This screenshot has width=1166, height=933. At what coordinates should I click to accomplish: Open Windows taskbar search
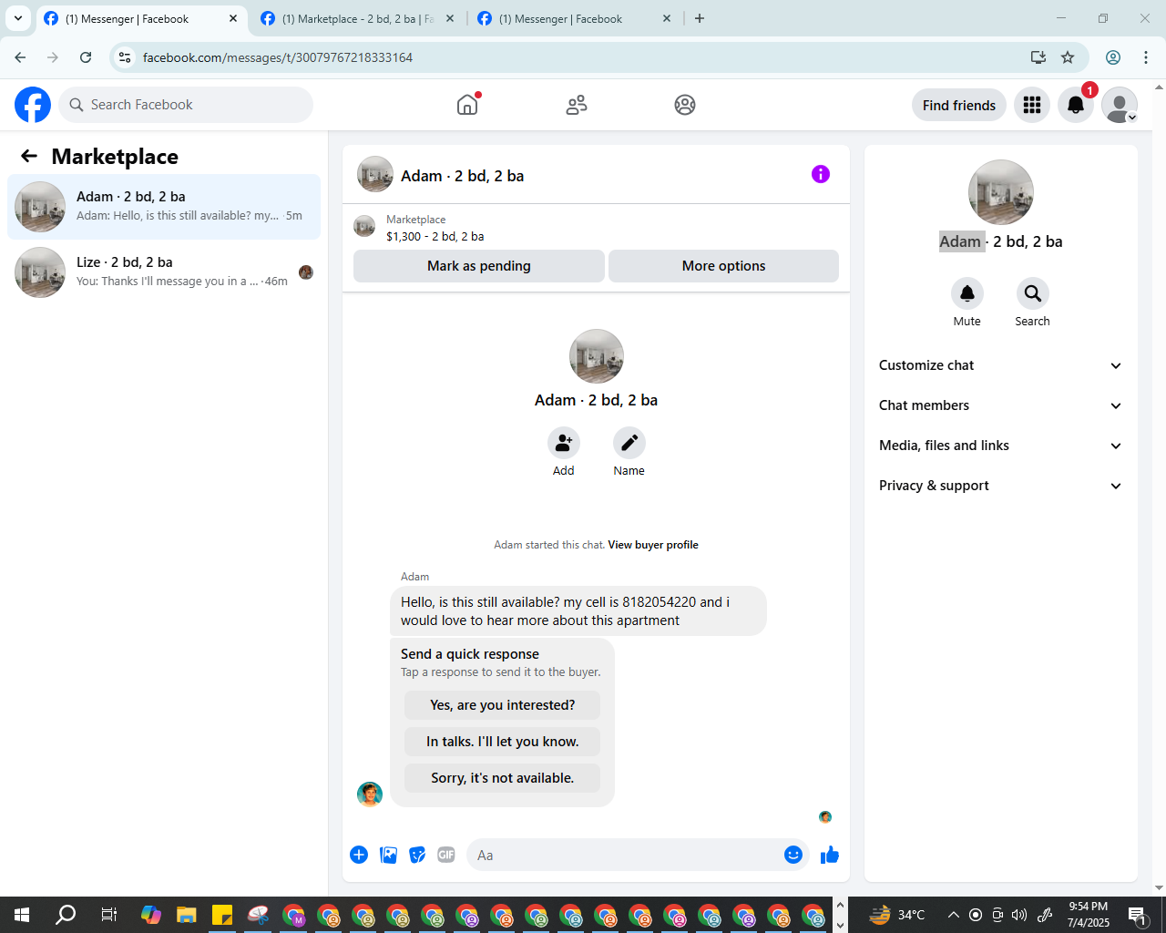coord(66,915)
